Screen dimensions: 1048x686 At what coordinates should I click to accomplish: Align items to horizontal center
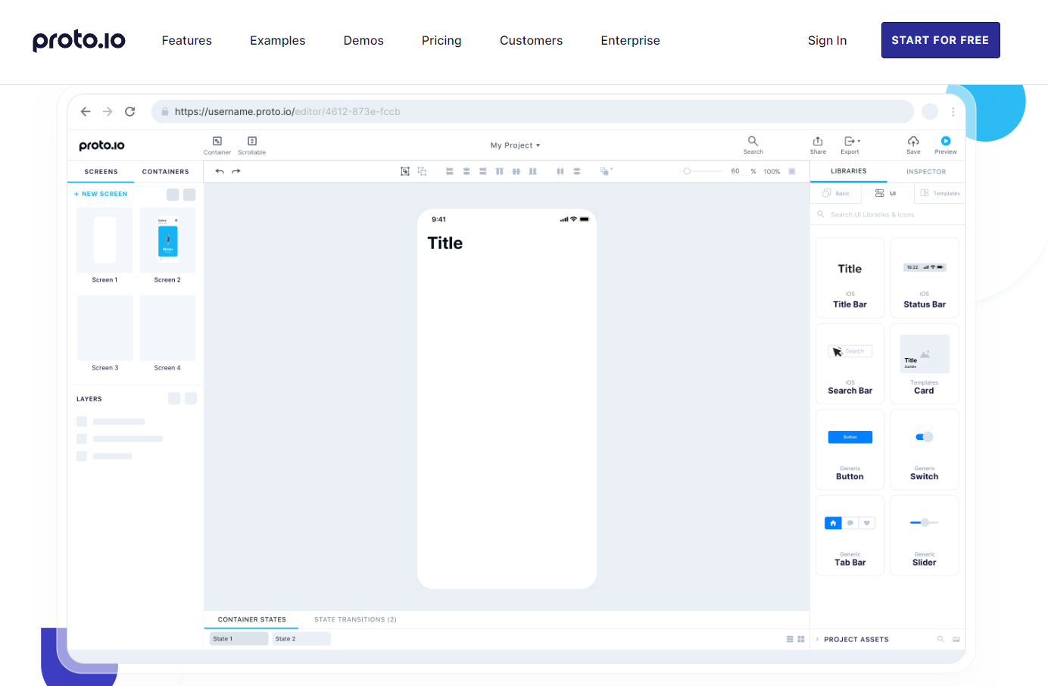point(466,171)
